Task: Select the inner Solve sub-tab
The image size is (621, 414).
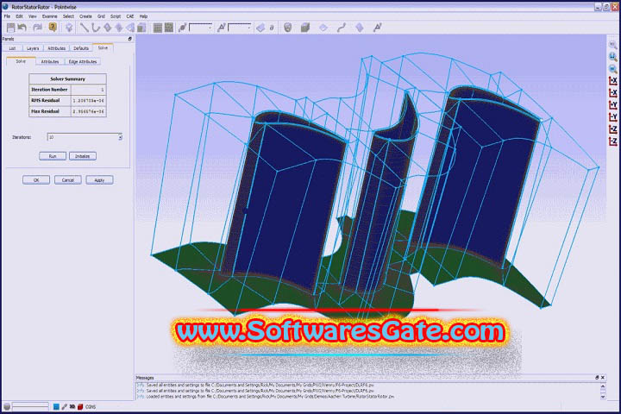Action: coord(21,61)
